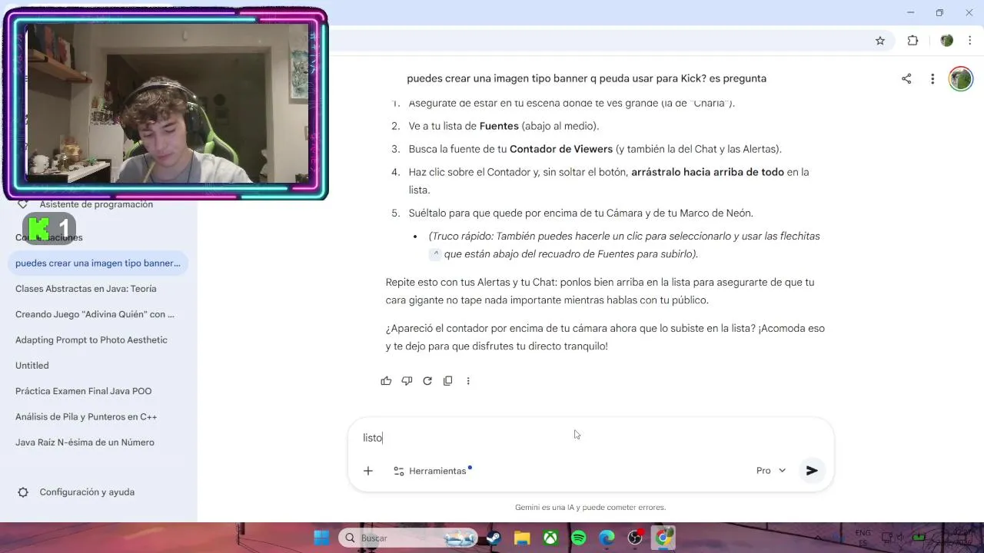The image size is (984, 553).
Task: Open chat Creando Juego "Adivina Quién"
Action: click(x=98, y=314)
